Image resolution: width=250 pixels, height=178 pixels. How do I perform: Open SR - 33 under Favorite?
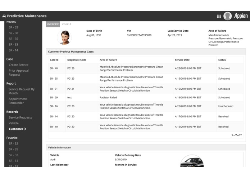[x=13, y=155]
